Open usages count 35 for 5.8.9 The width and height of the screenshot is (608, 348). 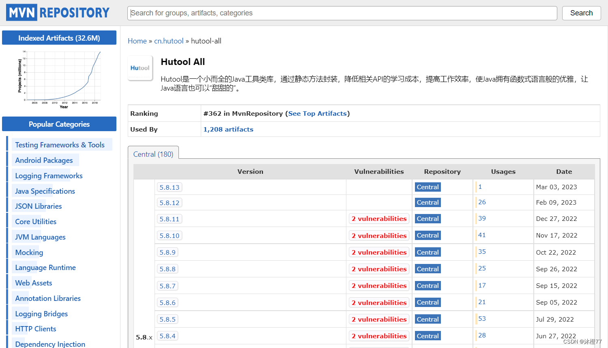tap(482, 252)
